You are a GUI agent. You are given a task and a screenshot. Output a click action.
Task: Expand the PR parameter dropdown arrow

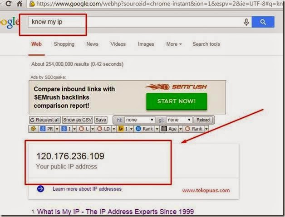point(57,129)
